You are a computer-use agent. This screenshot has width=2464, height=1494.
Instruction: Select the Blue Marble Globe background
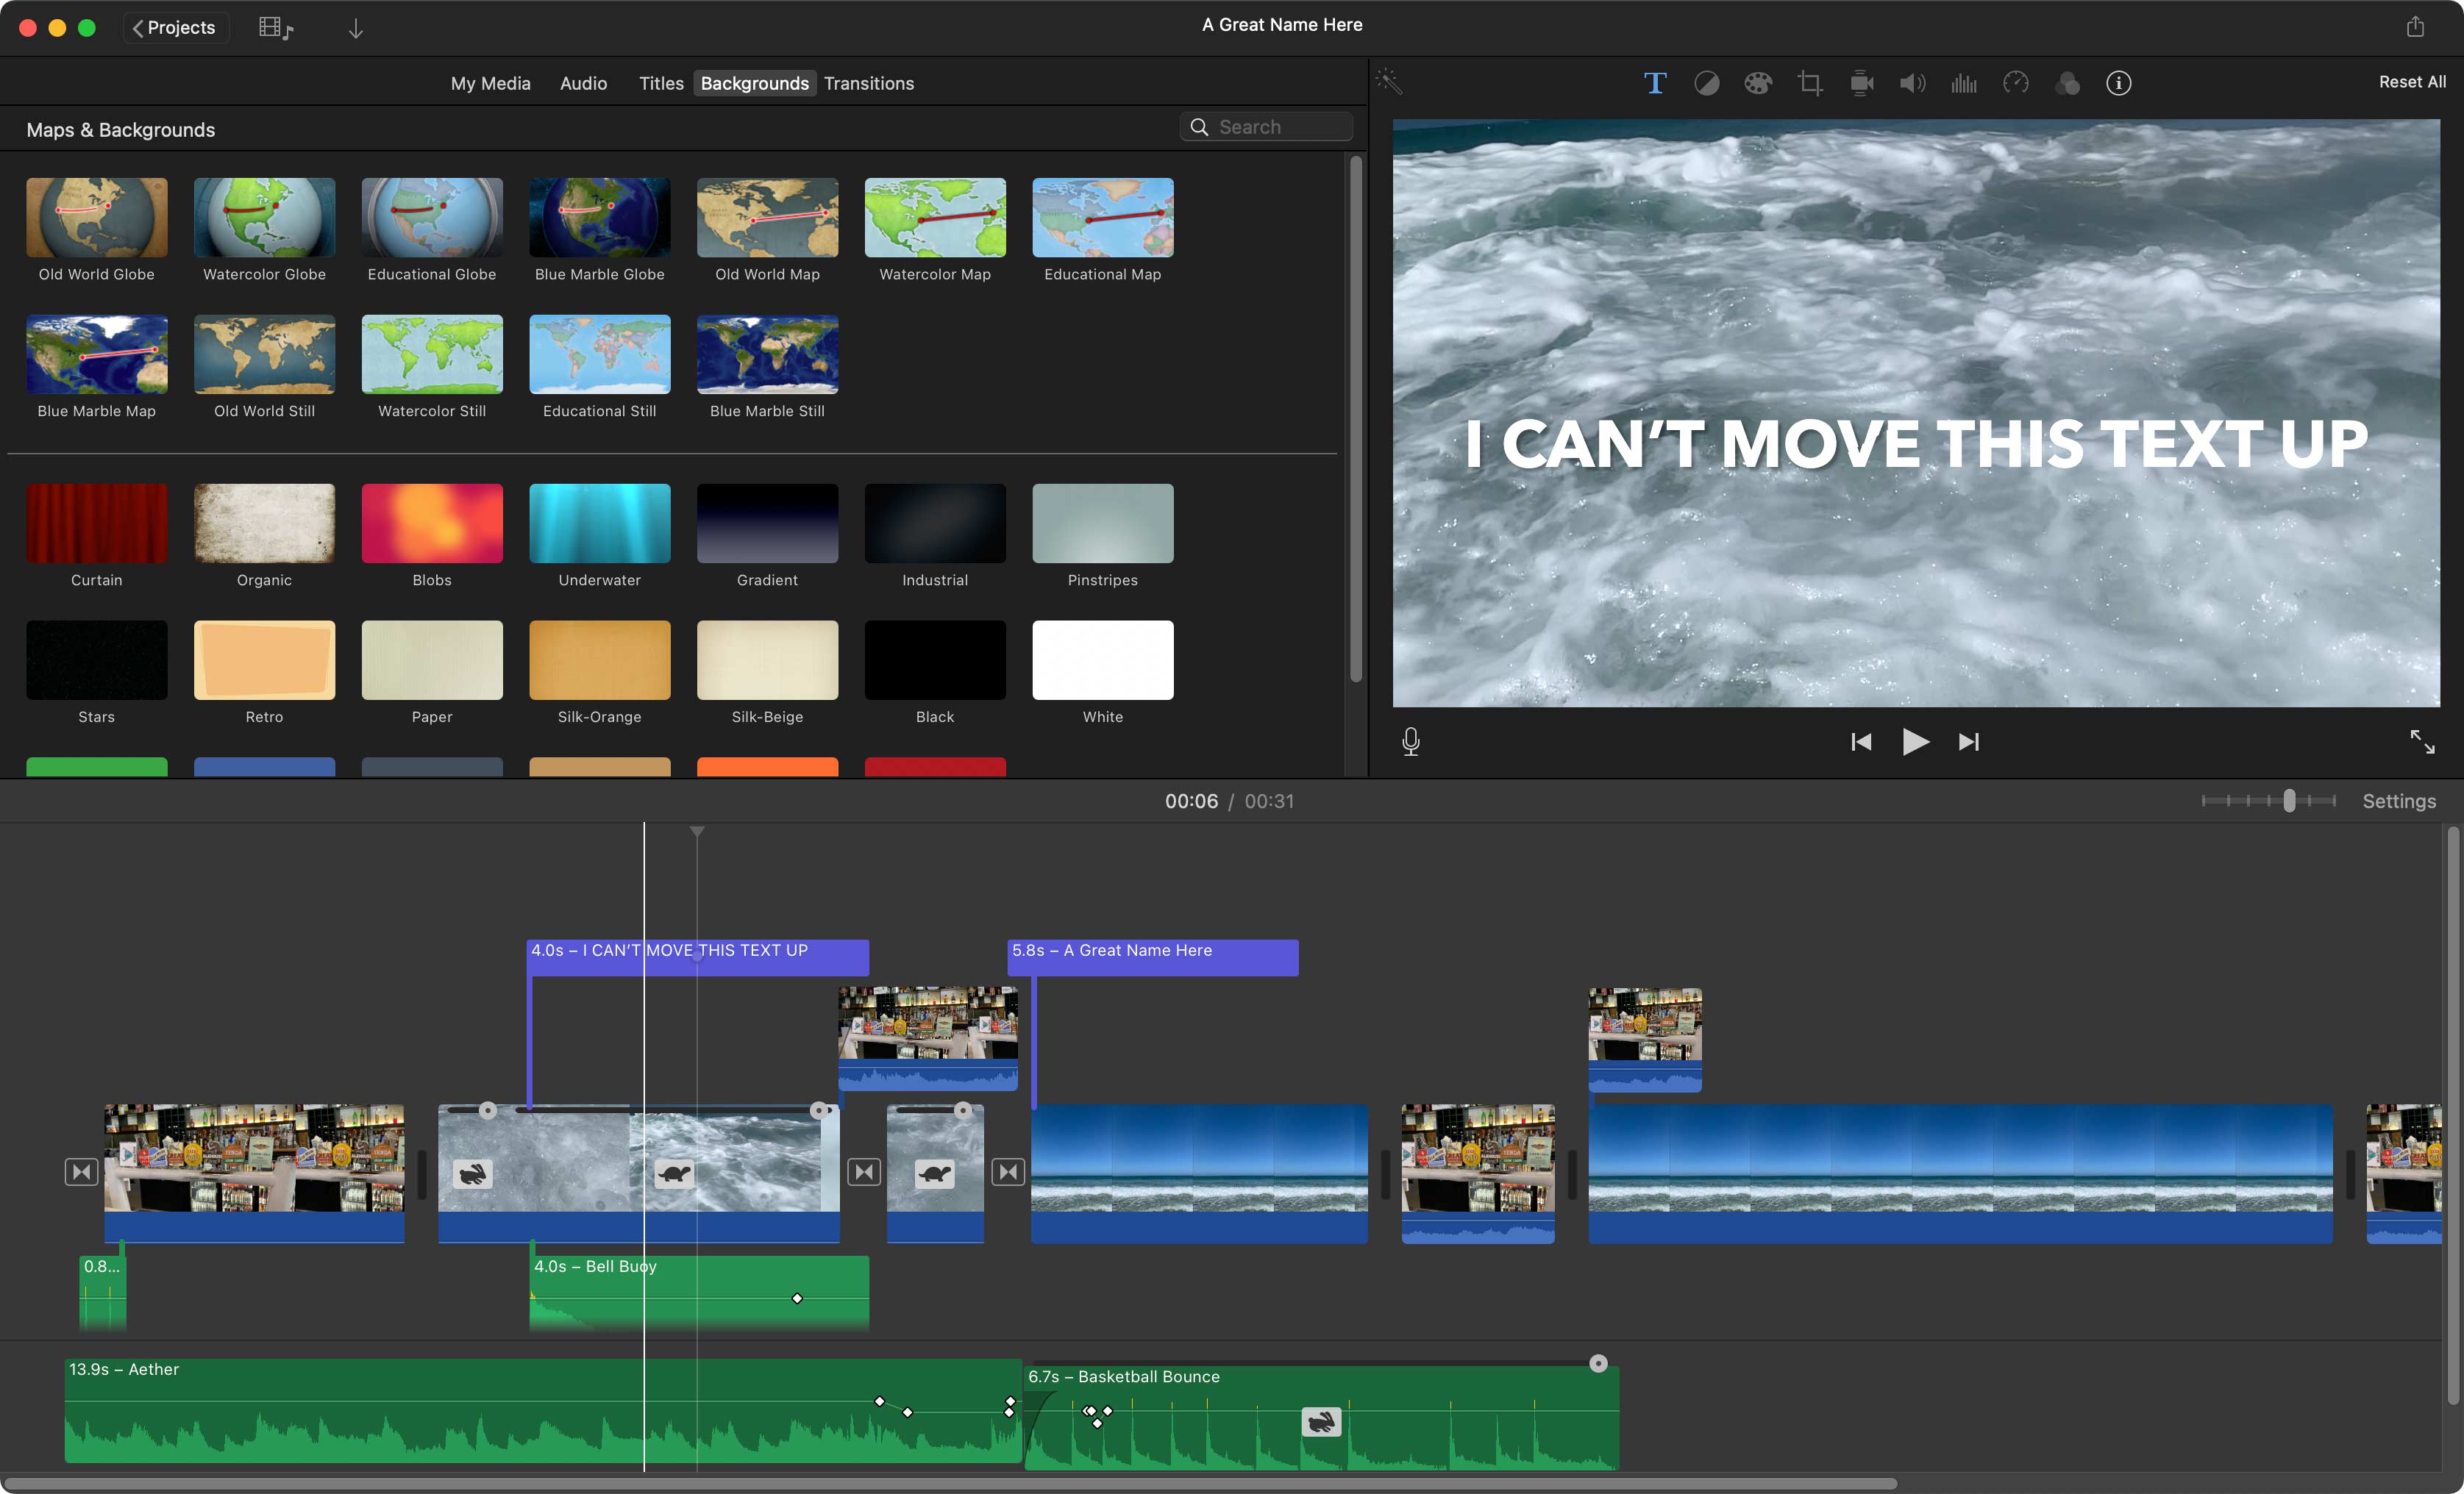[600, 218]
